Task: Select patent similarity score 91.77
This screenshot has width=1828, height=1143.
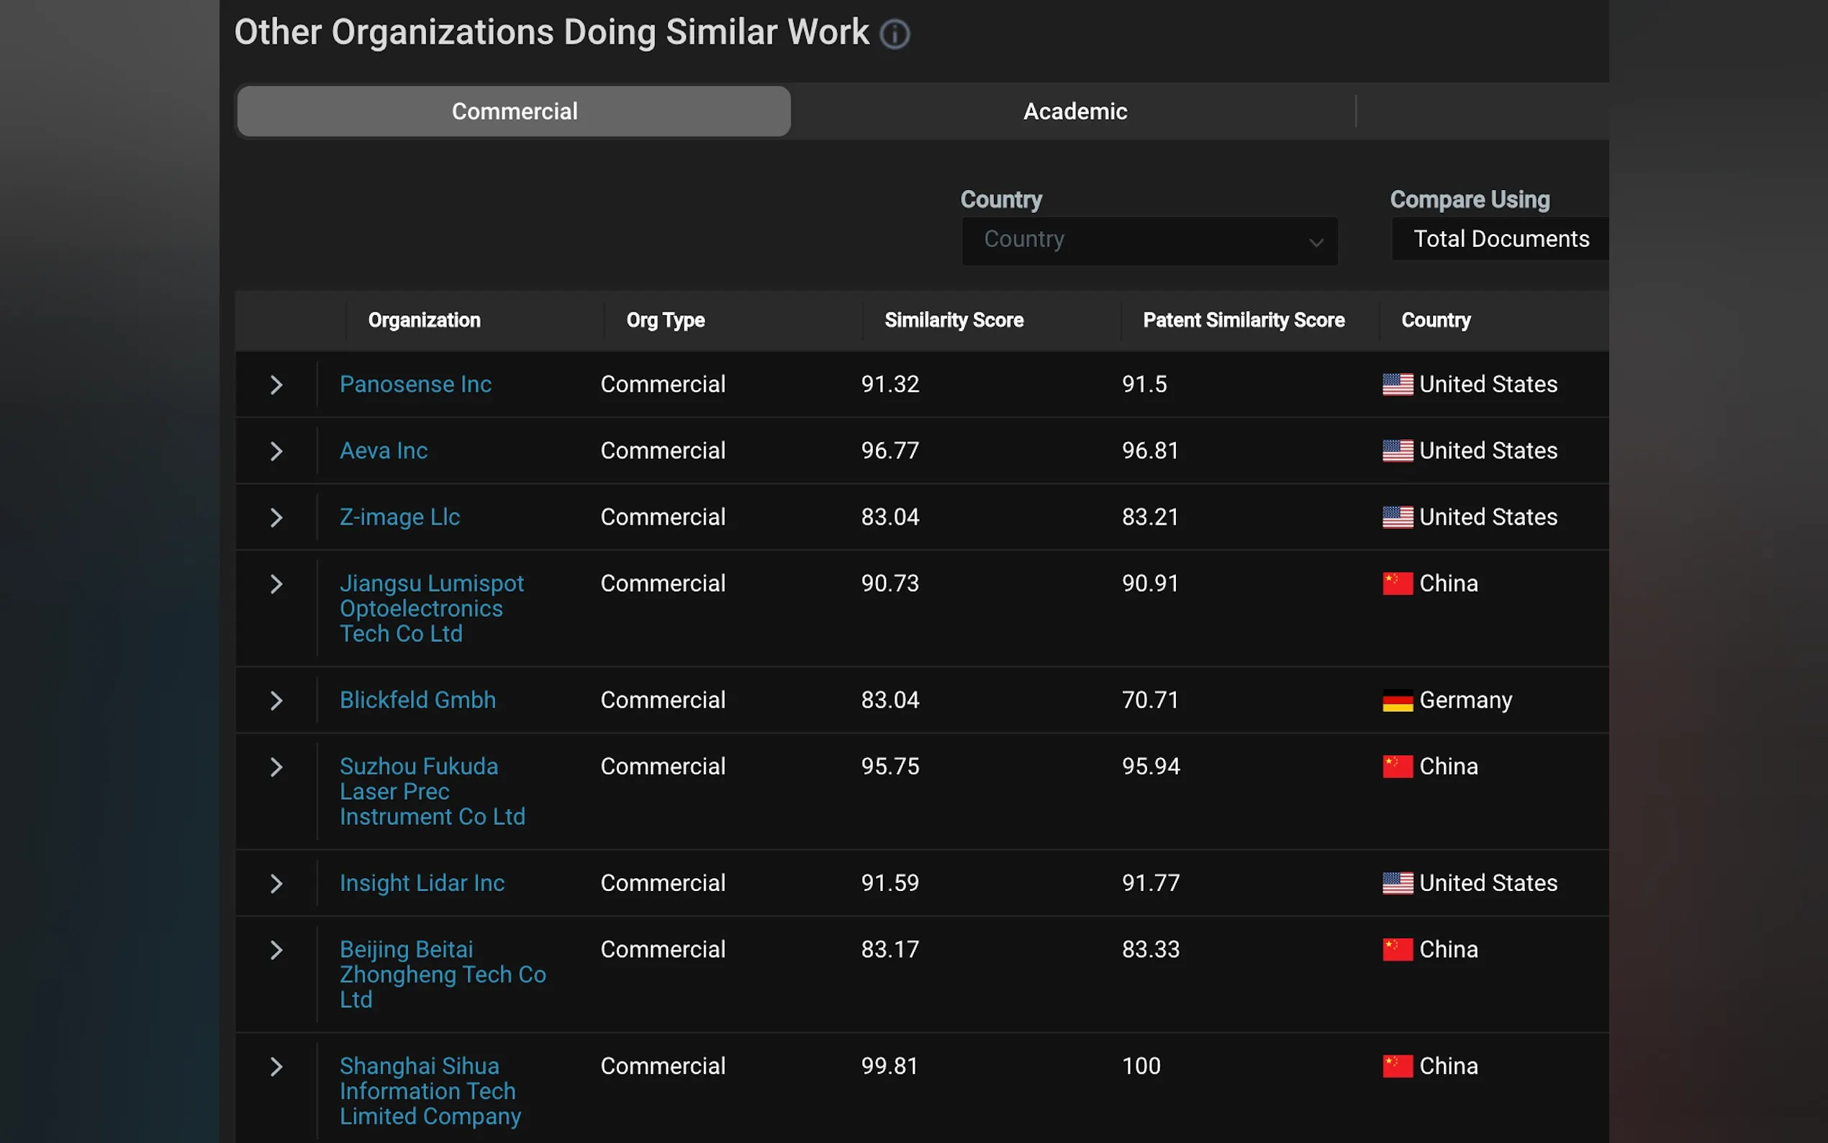Action: click(1151, 883)
